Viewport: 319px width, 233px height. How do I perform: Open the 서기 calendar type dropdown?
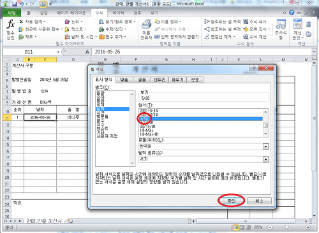coord(265,159)
